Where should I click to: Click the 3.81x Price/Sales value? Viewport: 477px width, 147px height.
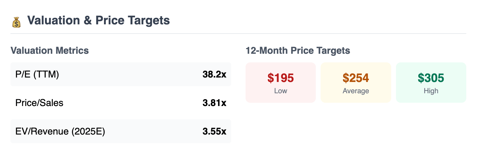(x=214, y=103)
